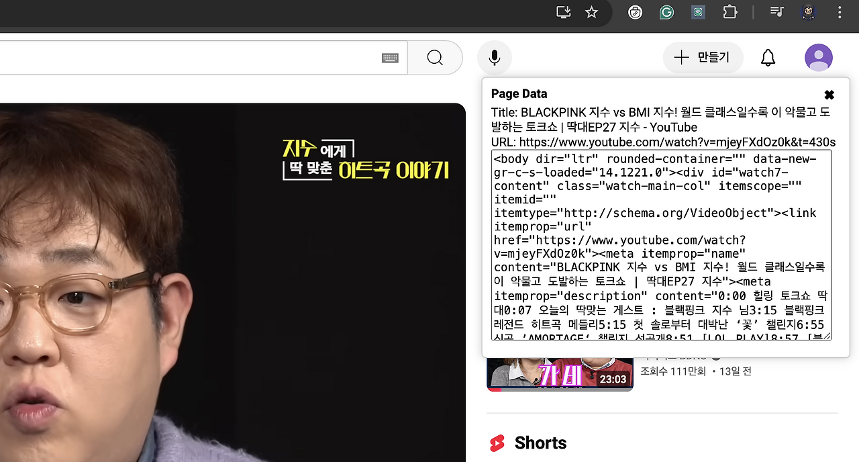Screen dimensions: 859x462
Task: Click the textarea resize handle corner
Action: [827, 336]
